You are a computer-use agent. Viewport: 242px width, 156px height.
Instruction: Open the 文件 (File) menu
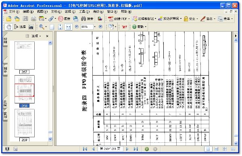14,12
